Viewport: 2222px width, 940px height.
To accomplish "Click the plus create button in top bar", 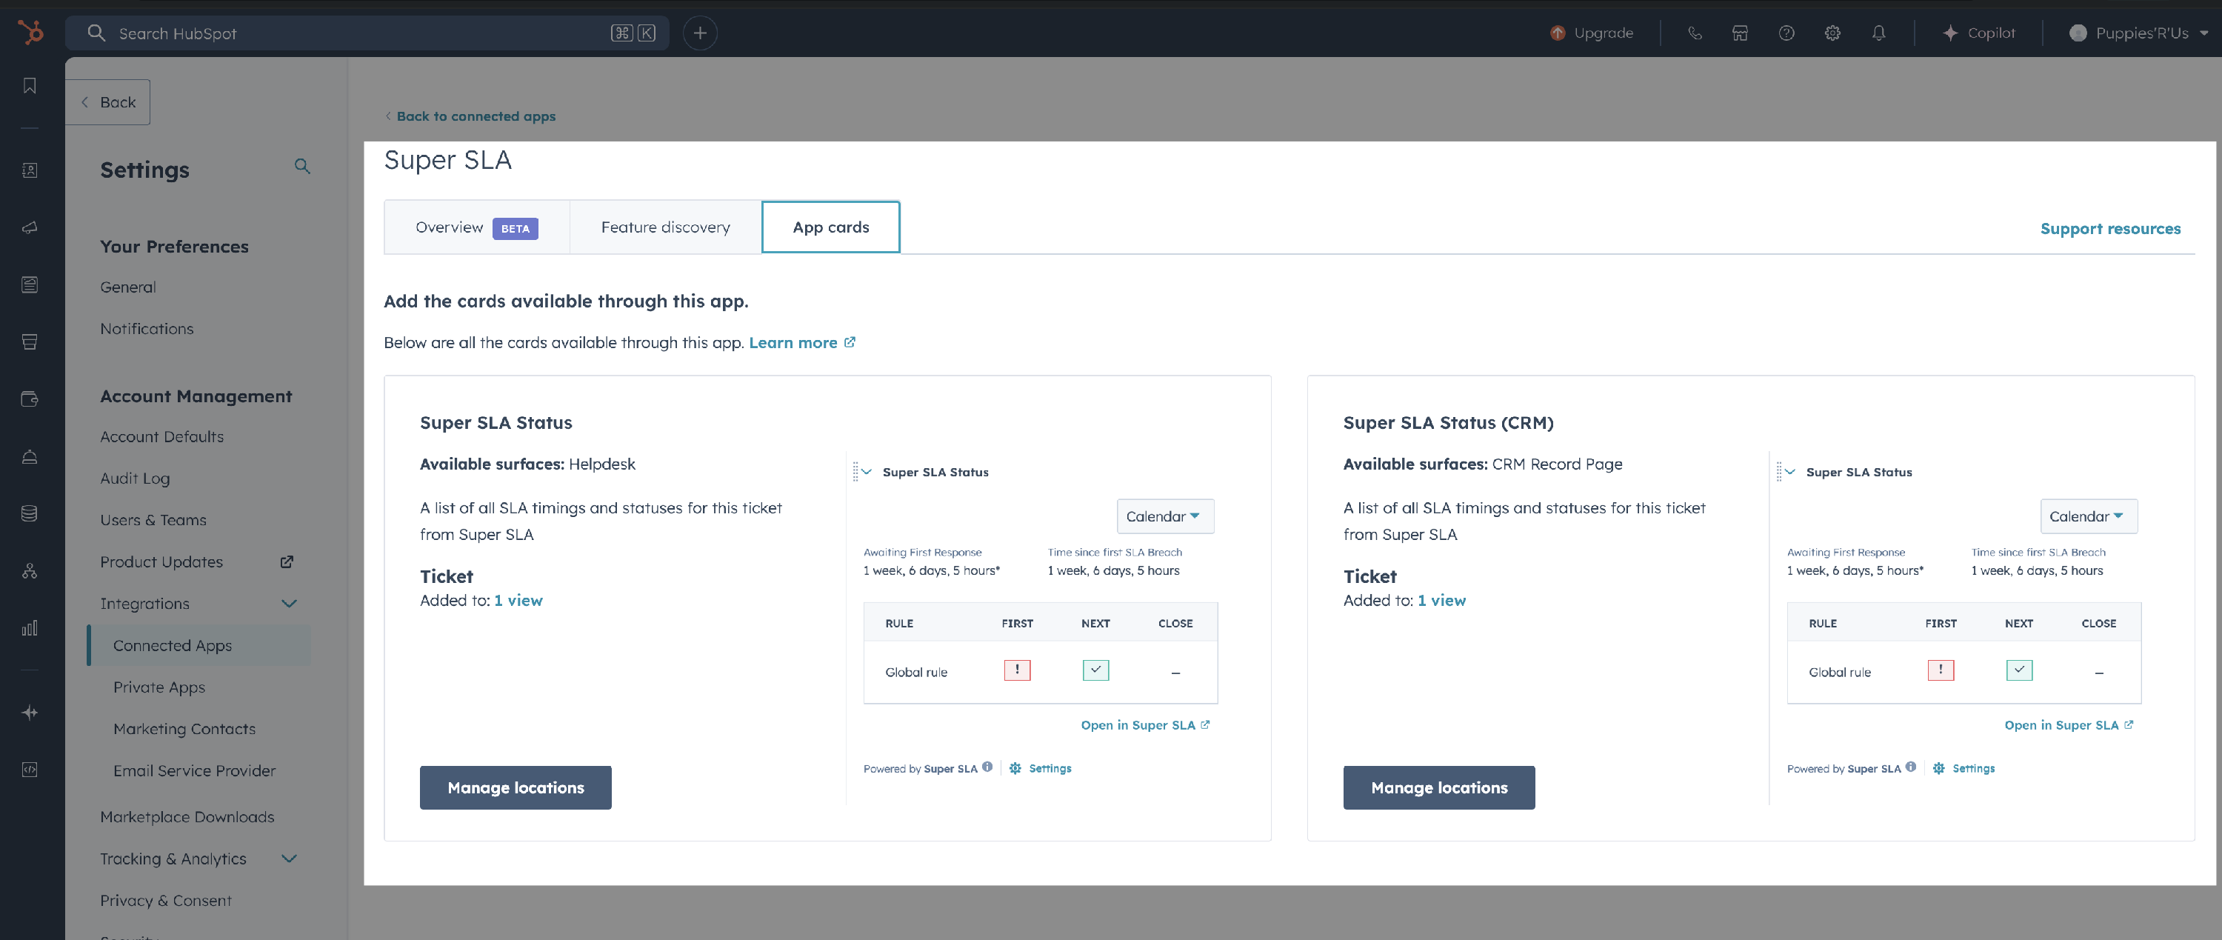I will (x=699, y=33).
